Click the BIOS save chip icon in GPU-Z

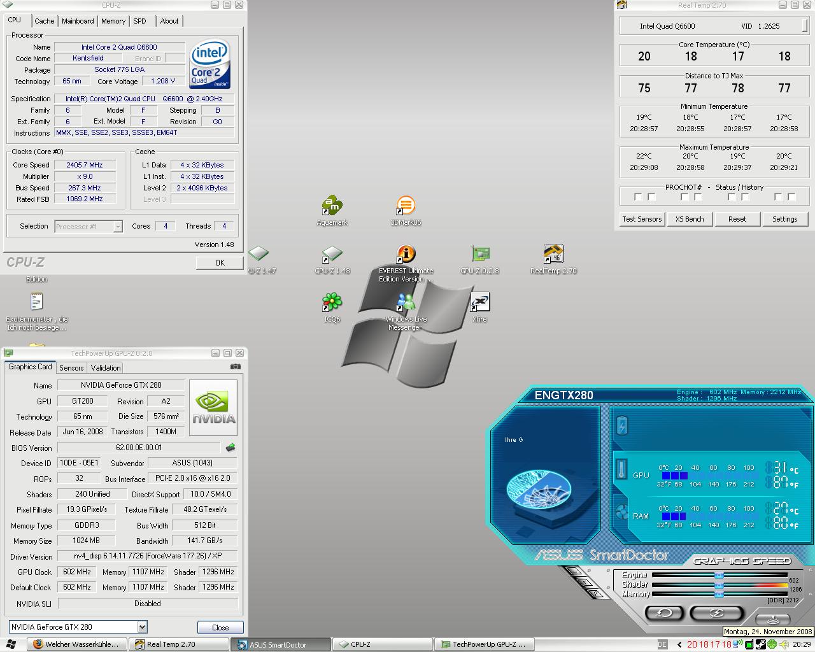(230, 448)
